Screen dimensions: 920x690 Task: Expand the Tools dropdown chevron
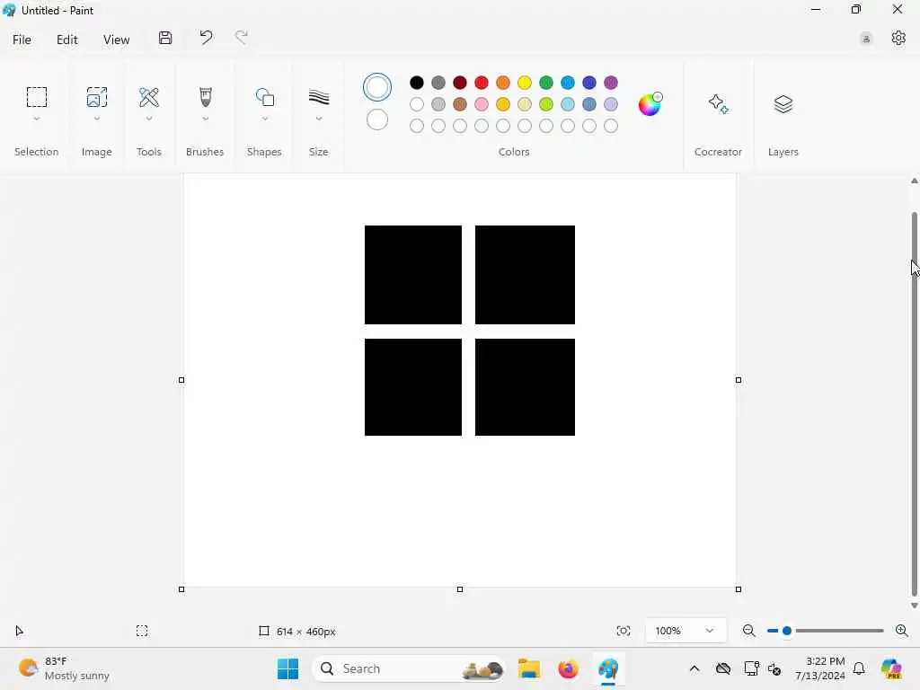(x=149, y=119)
